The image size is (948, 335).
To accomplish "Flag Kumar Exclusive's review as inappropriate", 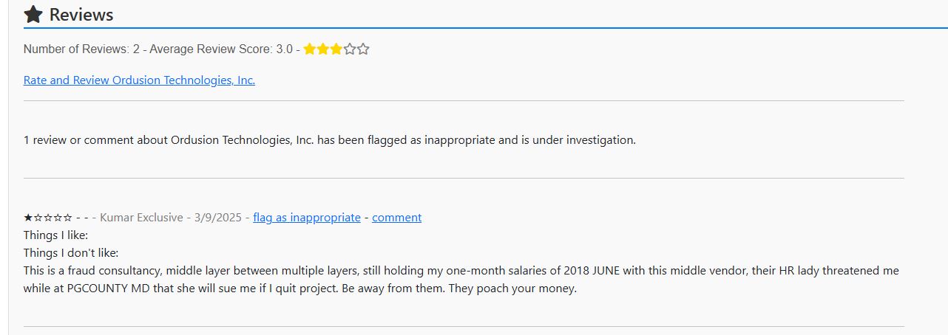I will pos(307,217).
